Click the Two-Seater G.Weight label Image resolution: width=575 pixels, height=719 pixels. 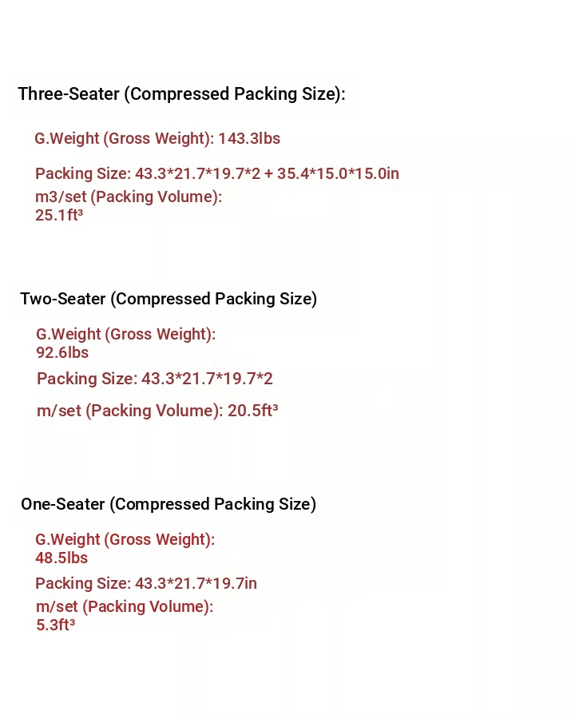click(125, 335)
